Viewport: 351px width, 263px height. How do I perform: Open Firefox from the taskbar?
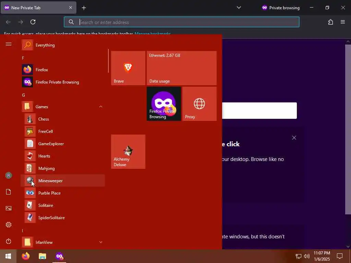[x=26, y=256]
